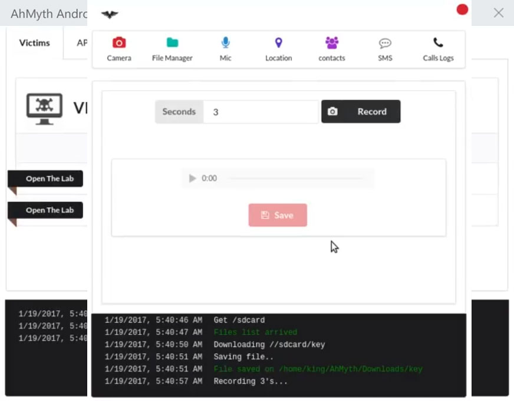Play the recorded audio clip
514x401 pixels.
(192, 178)
